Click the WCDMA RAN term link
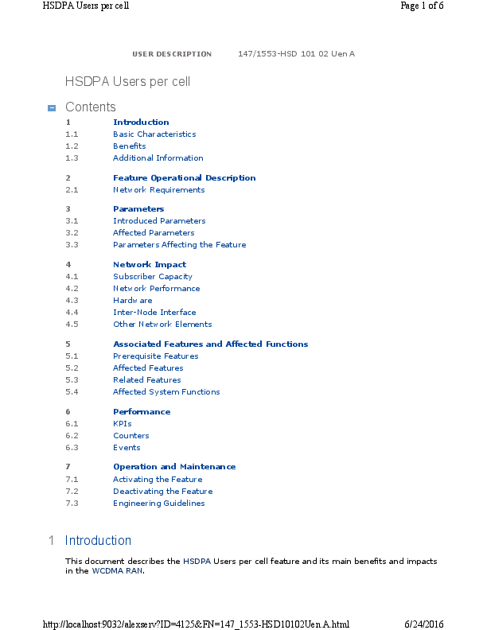Viewport: 487px width, 630px height. [117, 571]
